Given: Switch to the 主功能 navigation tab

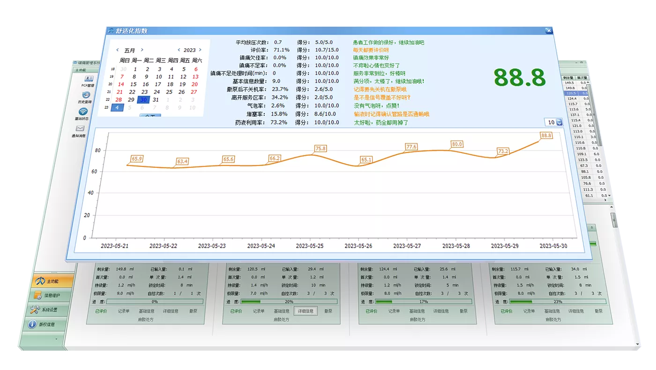Looking at the screenshot, I should [x=52, y=281].
